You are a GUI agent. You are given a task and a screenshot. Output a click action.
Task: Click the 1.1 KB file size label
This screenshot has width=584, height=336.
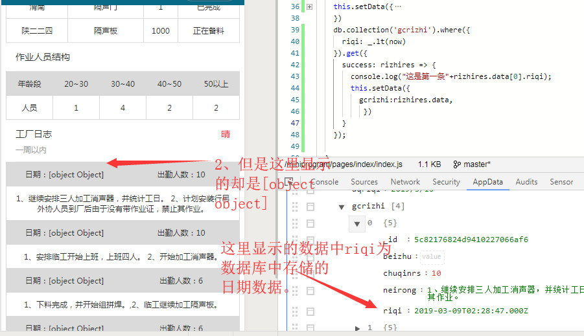[x=429, y=164]
